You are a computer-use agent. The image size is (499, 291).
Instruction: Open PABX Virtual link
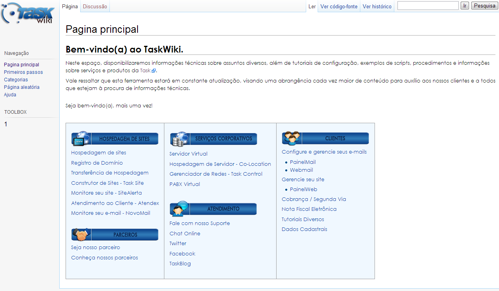[x=185, y=184]
